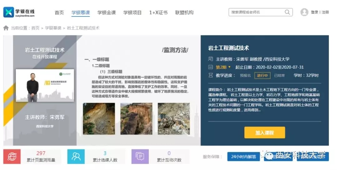This screenshot has width=337, height=170.
Task: Click the red globe page views icon
Action: (12, 157)
